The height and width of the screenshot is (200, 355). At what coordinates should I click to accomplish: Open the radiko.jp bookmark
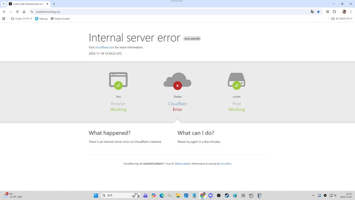42,18
